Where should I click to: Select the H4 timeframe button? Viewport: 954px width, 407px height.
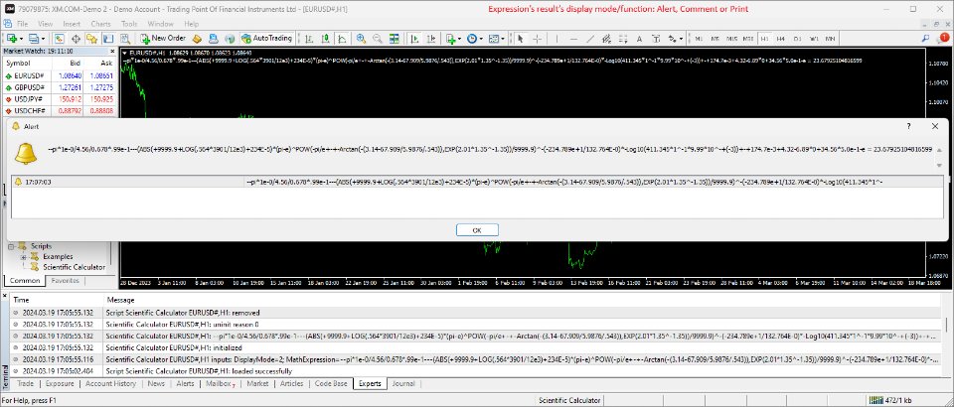781,39
